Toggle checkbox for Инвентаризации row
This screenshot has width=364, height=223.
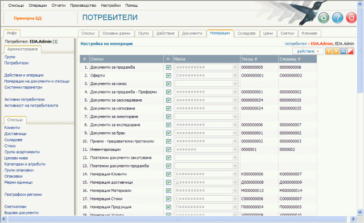click(168, 150)
